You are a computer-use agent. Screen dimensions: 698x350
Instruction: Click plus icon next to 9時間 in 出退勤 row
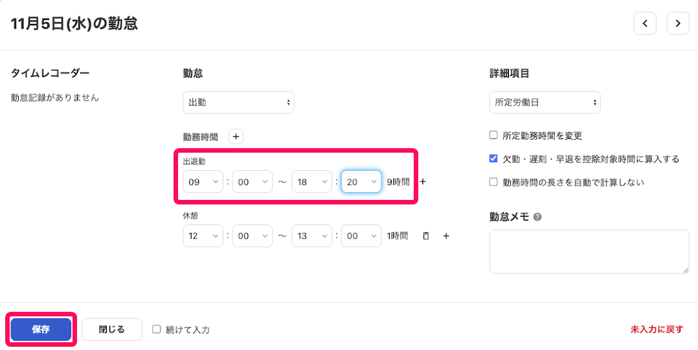click(423, 181)
